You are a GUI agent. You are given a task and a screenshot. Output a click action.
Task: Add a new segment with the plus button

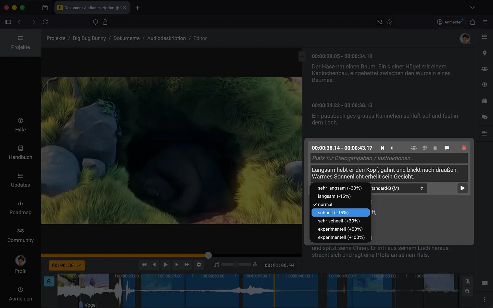tap(49, 281)
